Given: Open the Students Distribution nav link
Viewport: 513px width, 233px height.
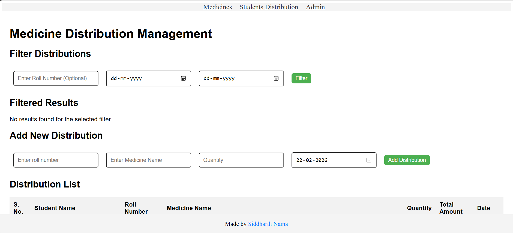Looking at the screenshot, I should (269, 7).
